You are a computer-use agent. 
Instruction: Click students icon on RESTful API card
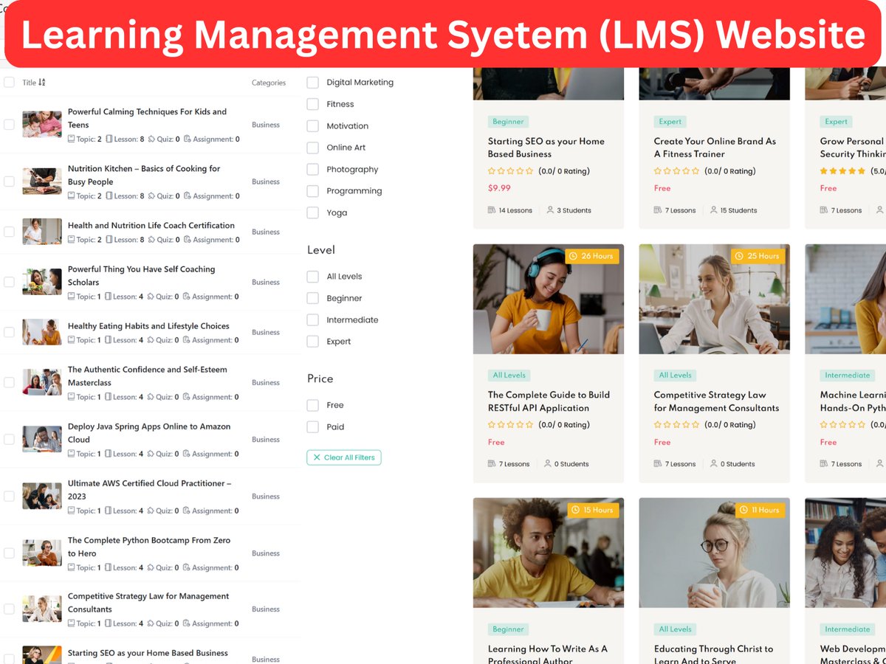tap(548, 464)
